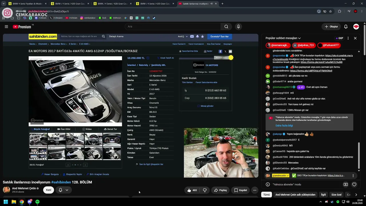
Task: Open the Spotify system tray icon
Action: pos(338,202)
